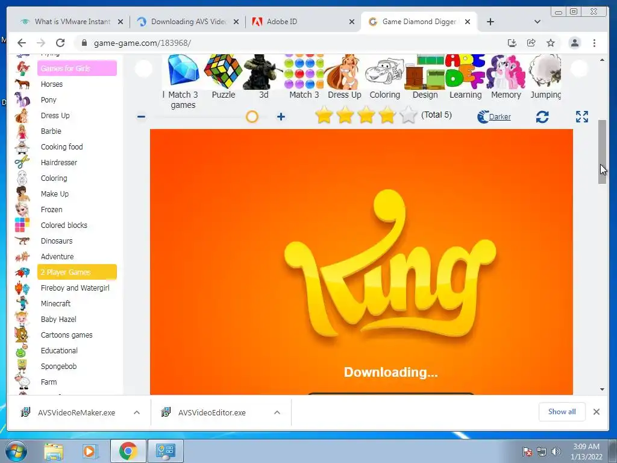Click the plus zoom-in button
Viewport: 617px width, 463px height.
281,116
